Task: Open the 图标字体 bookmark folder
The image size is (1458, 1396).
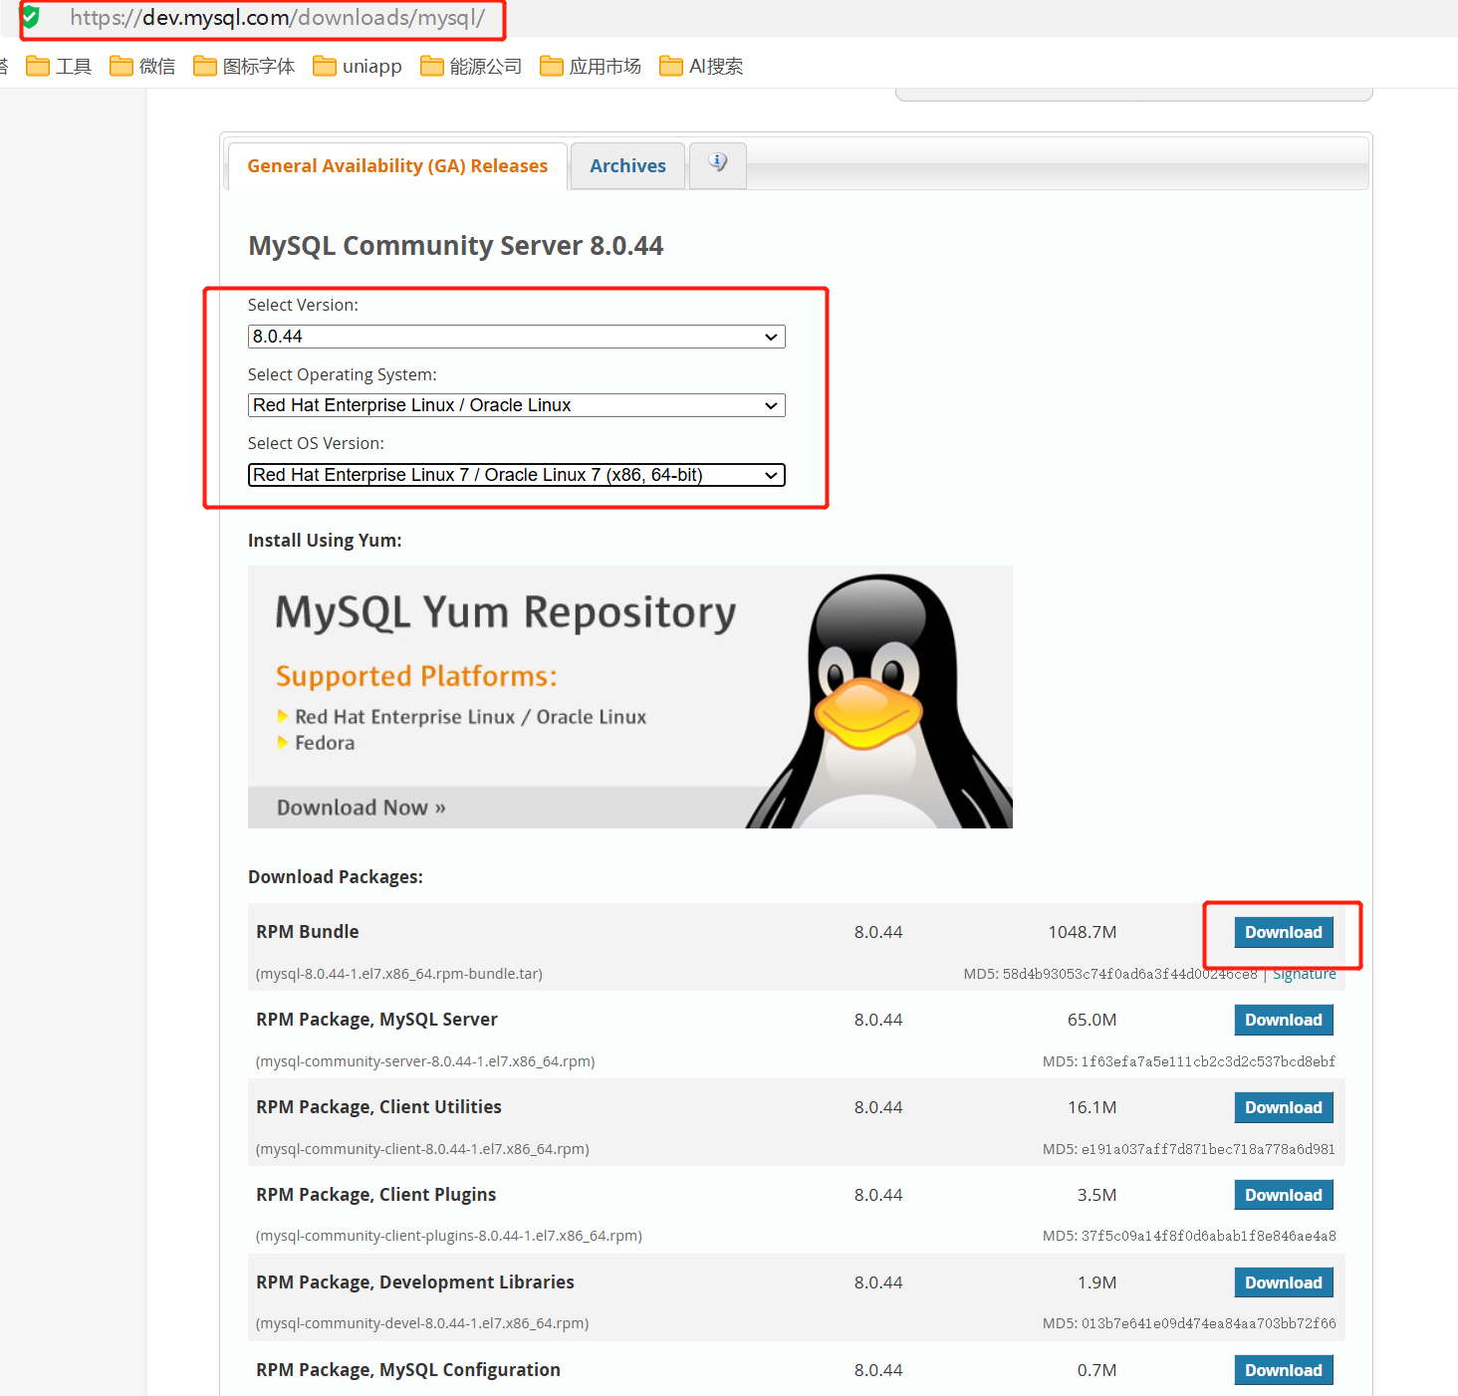Action: tap(244, 67)
